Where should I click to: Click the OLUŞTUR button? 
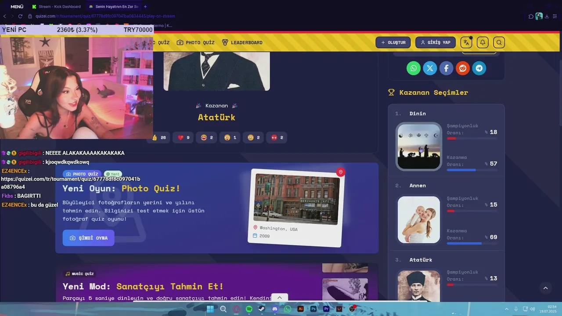(393, 43)
